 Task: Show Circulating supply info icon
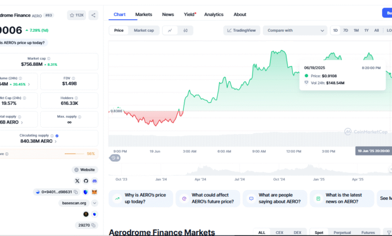point(52,136)
